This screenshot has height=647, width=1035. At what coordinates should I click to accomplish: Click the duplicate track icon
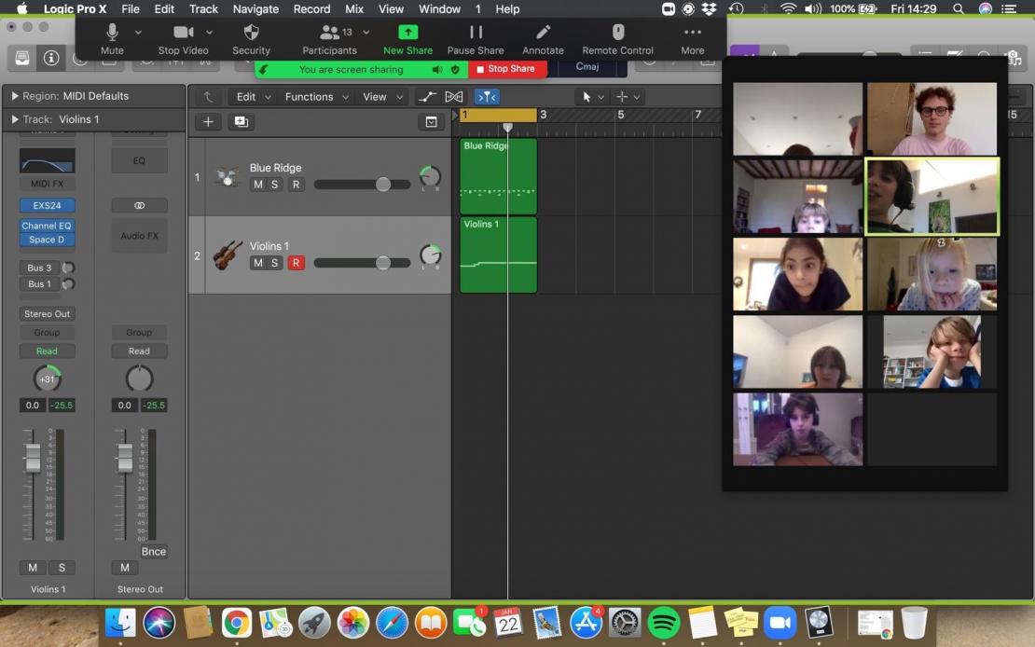pos(241,122)
